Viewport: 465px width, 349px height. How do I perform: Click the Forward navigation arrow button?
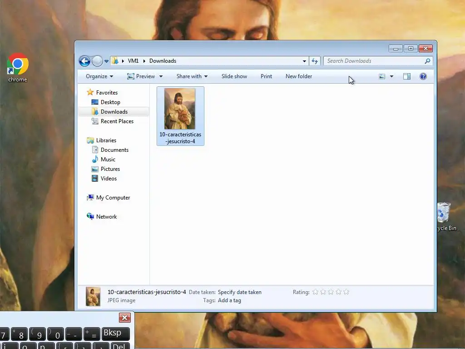click(97, 61)
